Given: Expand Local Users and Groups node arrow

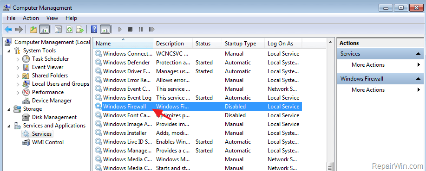Looking at the screenshot, I should click(x=18, y=84).
